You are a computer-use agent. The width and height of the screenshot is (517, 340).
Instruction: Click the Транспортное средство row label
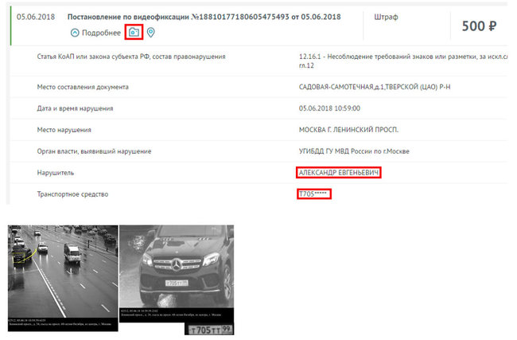click(72, 194)
